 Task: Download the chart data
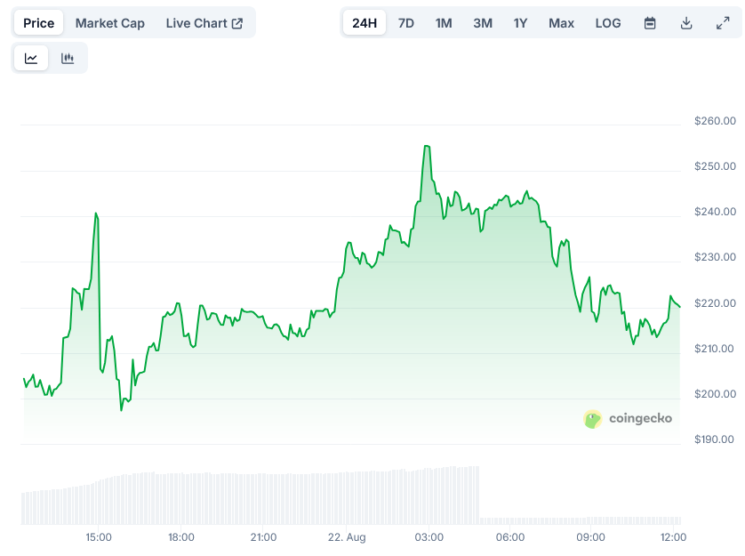(x=686, y=23)
